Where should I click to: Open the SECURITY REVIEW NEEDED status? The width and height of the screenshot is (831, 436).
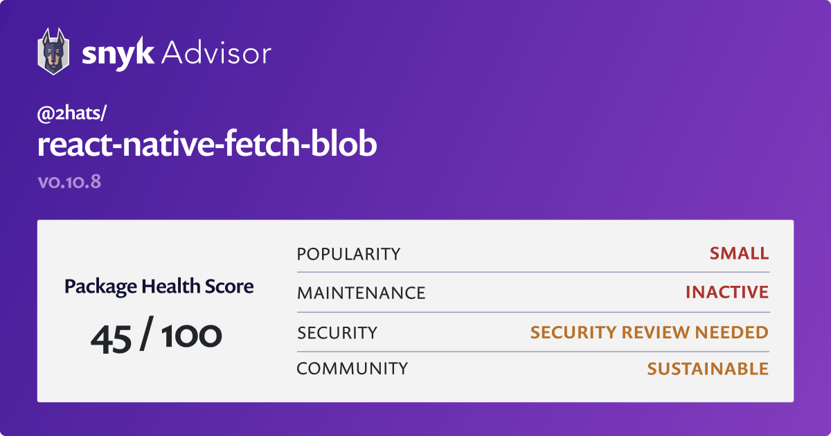pyautogui.click(x=650, y=332)
